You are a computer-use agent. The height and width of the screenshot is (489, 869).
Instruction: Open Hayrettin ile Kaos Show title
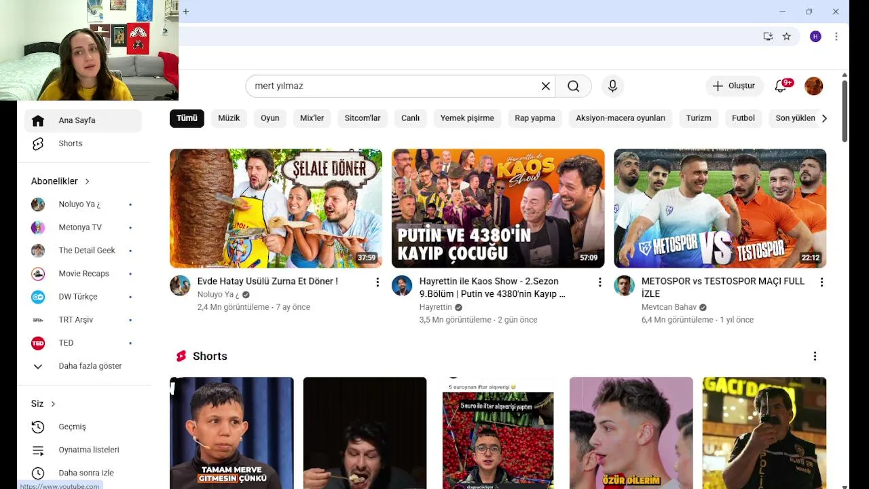[x=492, y=287]
